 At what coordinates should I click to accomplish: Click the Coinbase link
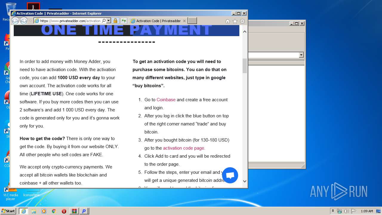coord(166,100)
